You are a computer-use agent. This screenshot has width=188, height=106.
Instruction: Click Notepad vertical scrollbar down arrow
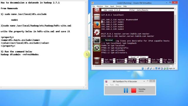[86, 85]
